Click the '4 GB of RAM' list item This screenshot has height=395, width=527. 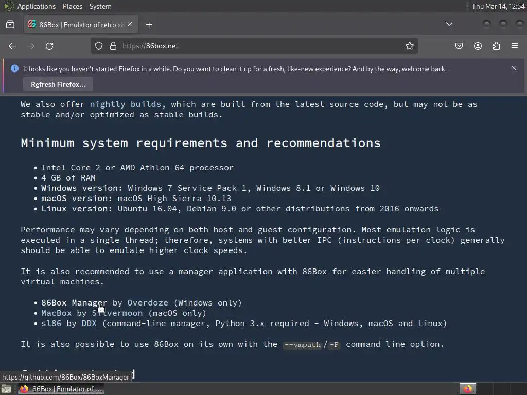(x=68, y=177)
